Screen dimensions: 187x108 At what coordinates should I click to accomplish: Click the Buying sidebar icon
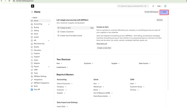(32, 27)
